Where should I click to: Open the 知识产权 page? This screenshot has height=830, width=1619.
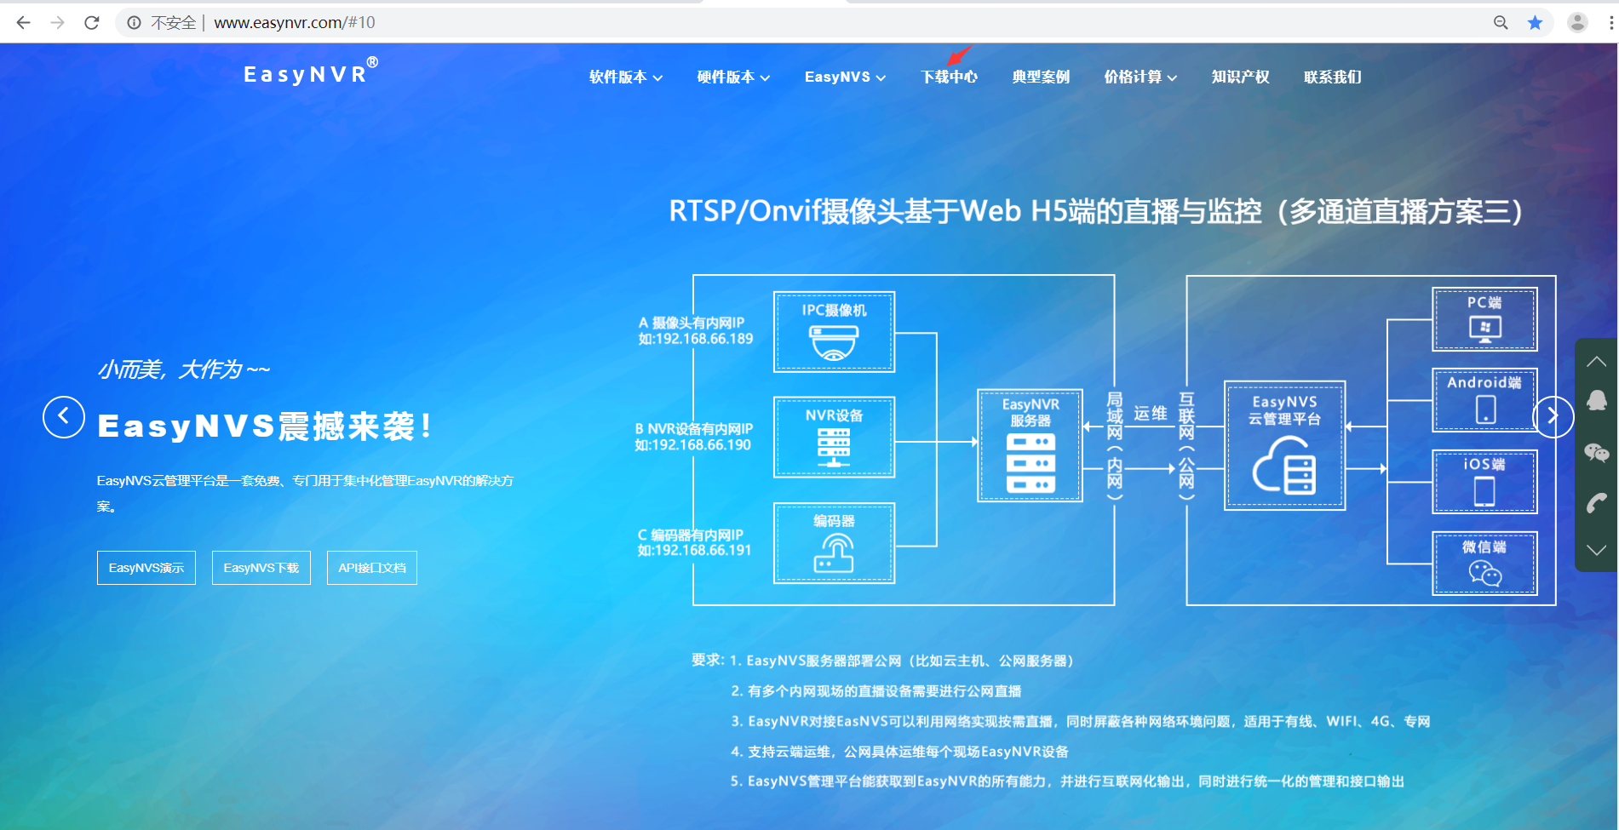click(x=1240, y=77)
